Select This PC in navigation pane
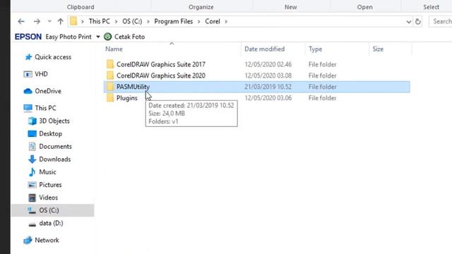 coord(45,108)
